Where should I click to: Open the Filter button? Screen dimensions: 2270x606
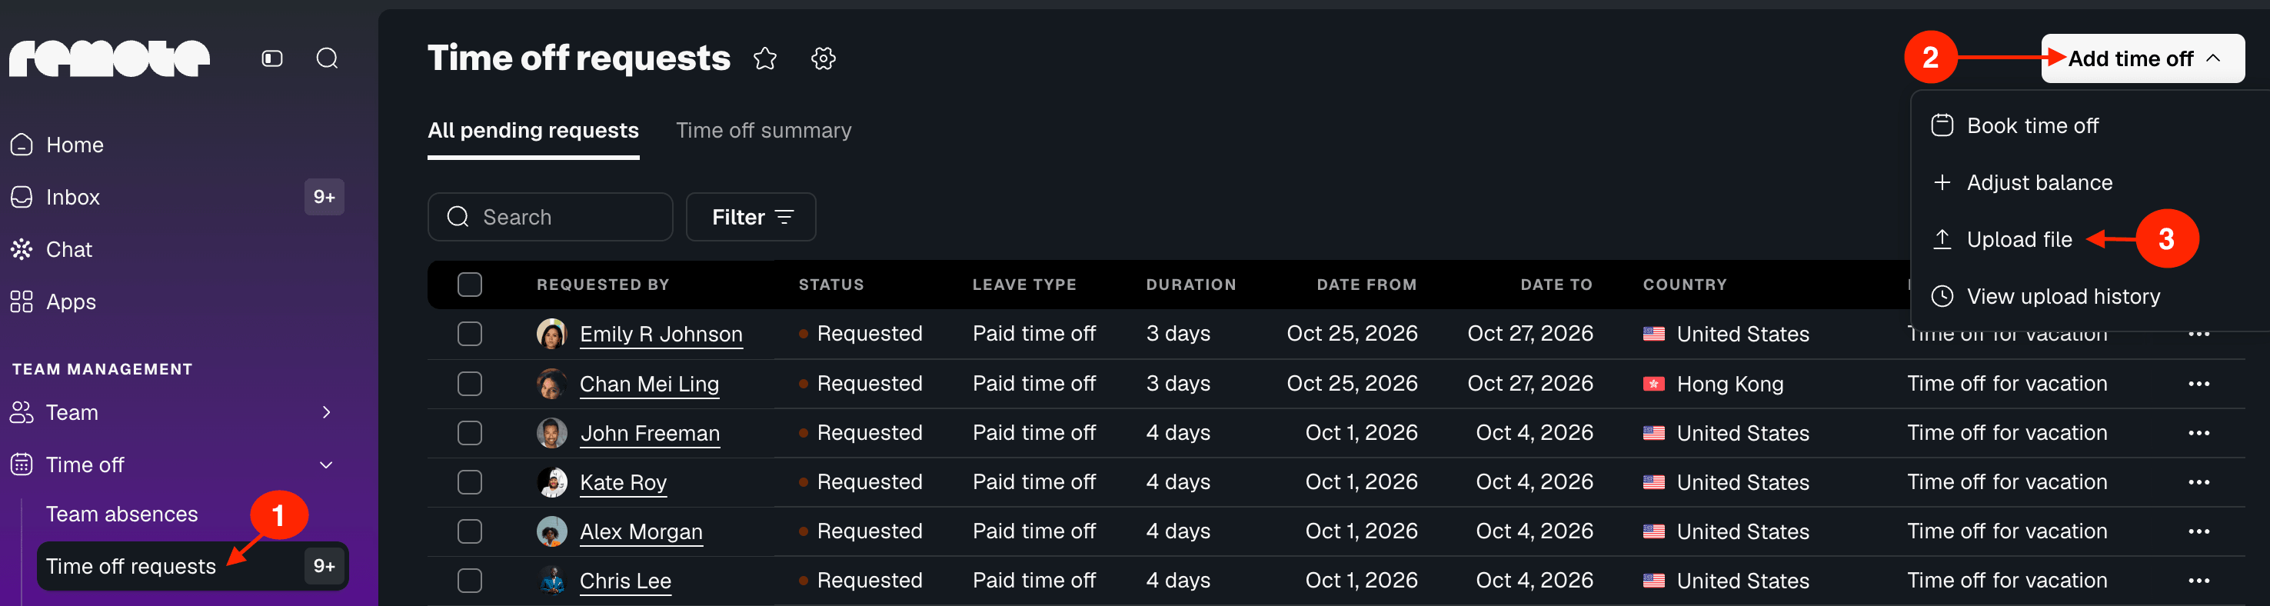pyautogui.click(x=751, y=217)
